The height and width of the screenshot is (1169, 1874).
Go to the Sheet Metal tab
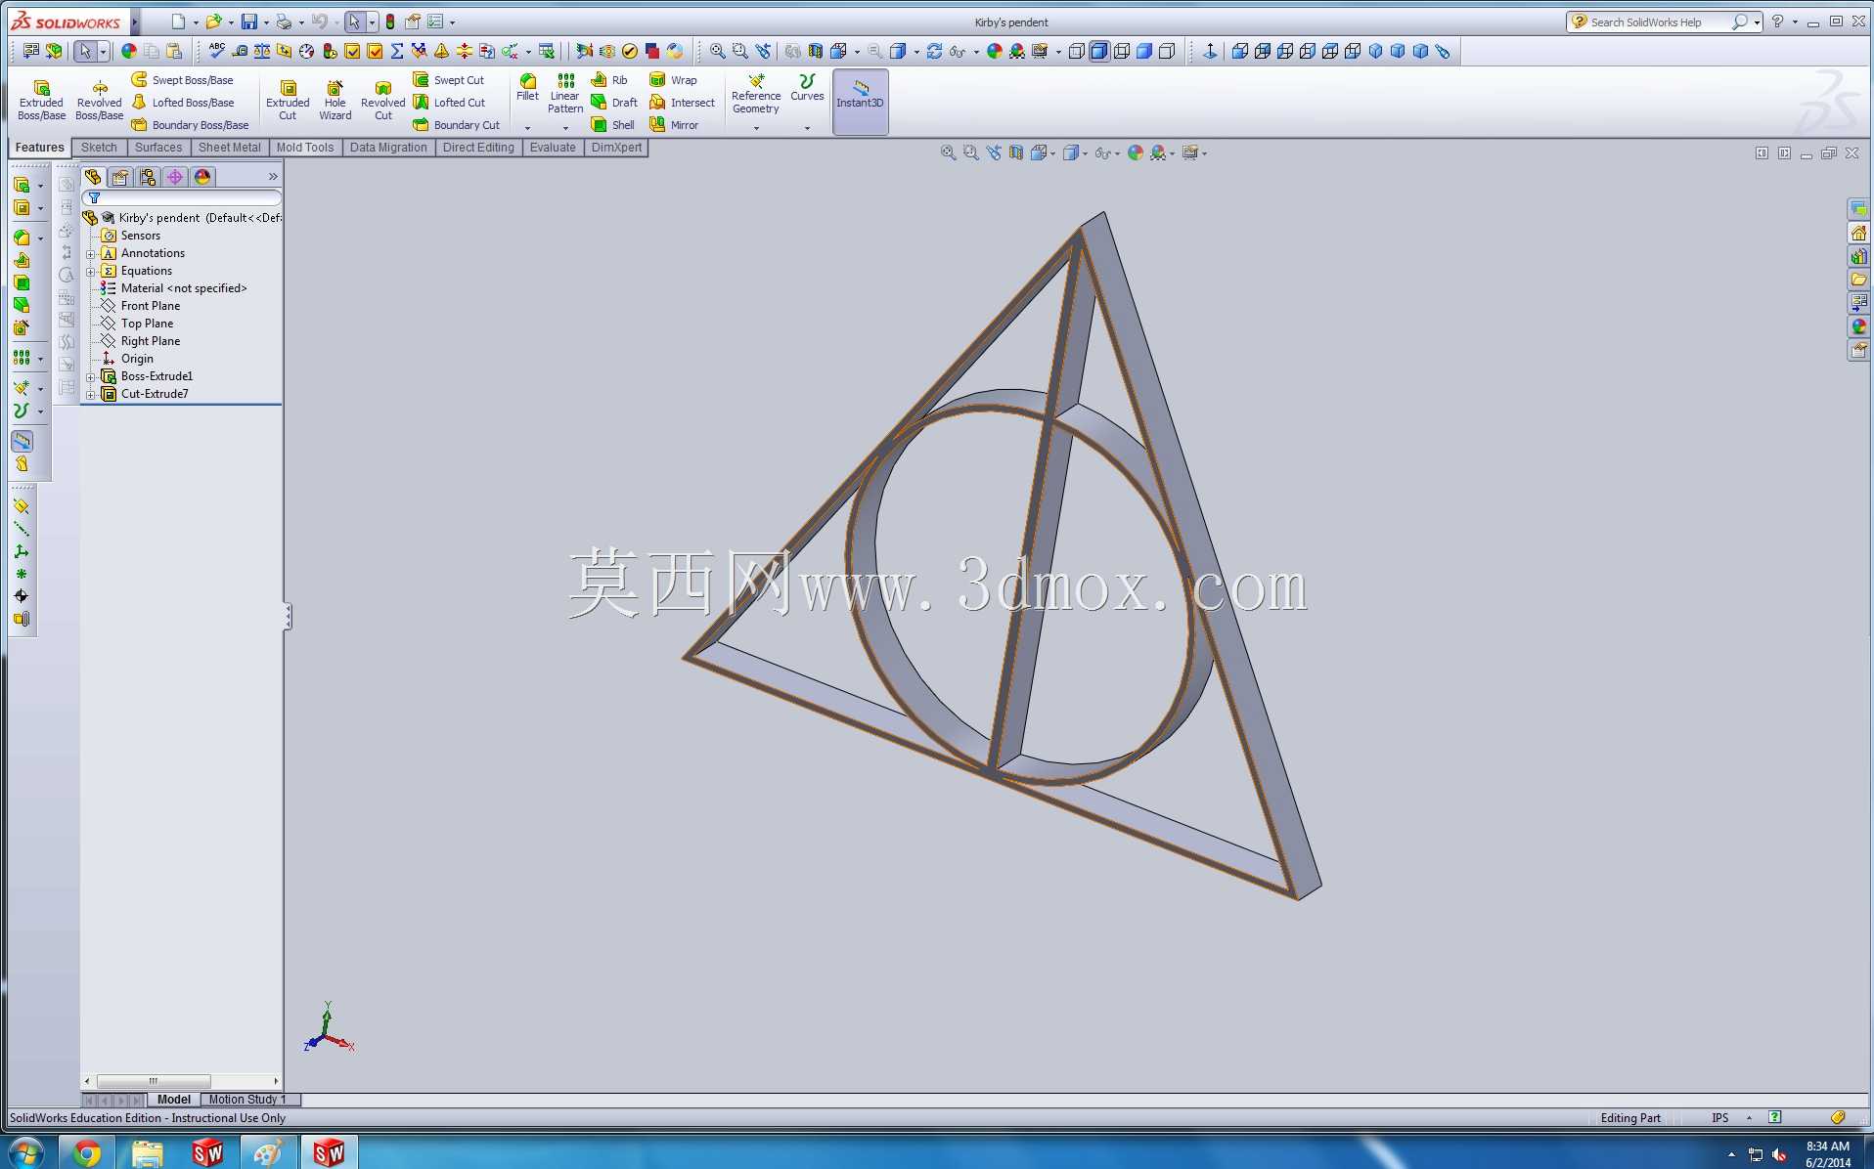pos(230,148)
